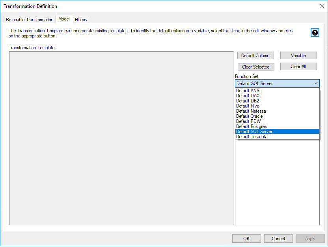Pick the Default PDW option

[x=248, y=121]
